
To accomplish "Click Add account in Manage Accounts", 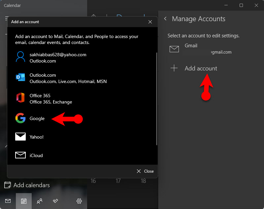I will (201, 68).
